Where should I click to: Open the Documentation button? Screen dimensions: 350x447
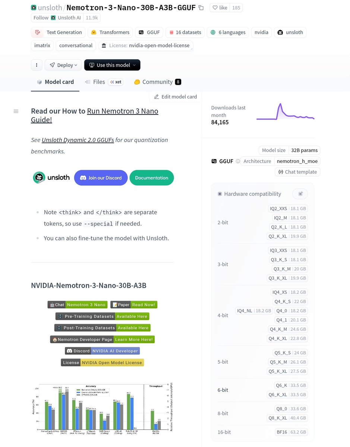pyautogui.click(x=152, y=177)
